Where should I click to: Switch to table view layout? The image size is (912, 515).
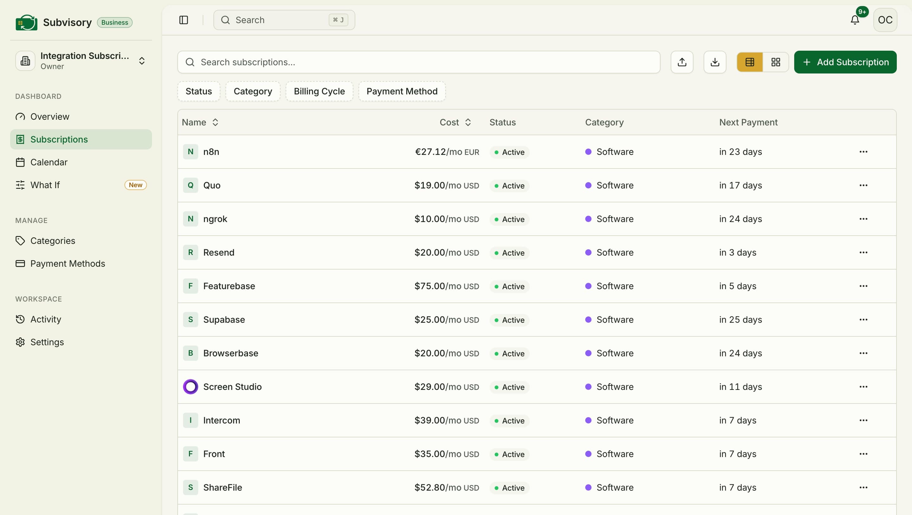click(x=750, y=62)
